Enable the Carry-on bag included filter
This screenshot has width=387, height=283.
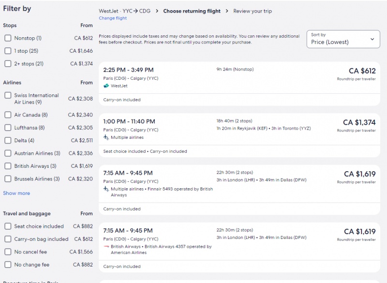pyautogui.click(x=8, y=239)
